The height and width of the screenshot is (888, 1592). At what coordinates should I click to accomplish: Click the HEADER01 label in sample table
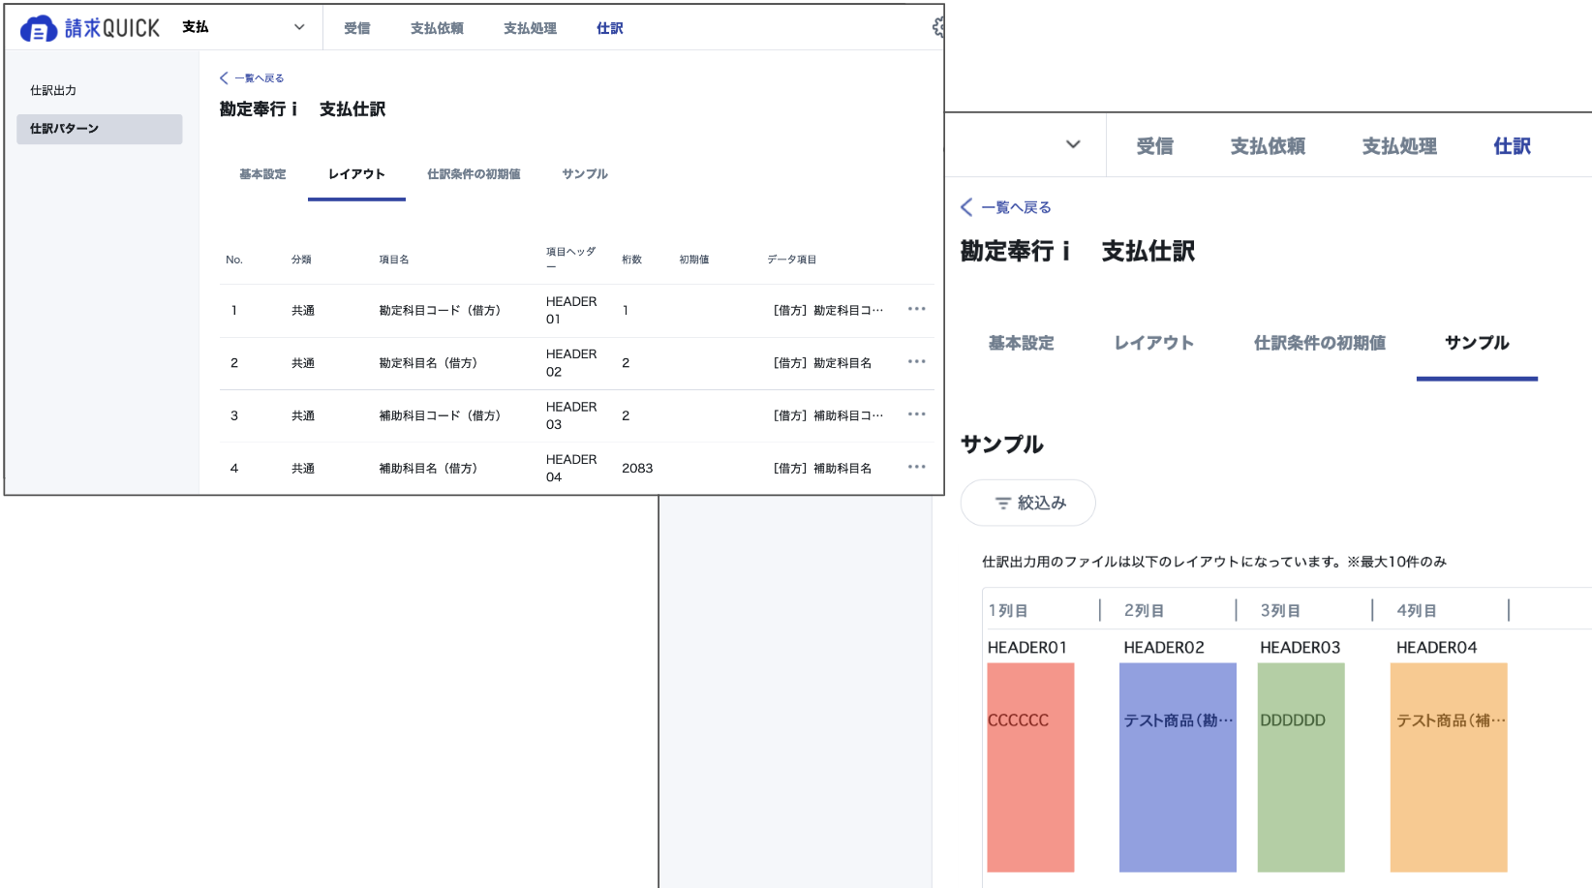tap(1026, 648)
